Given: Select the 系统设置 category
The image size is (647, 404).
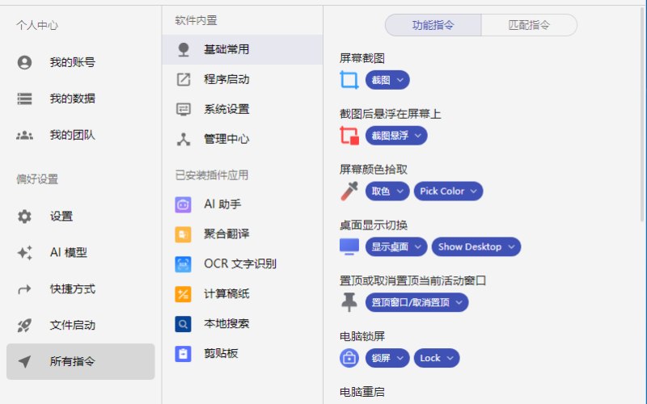Looking at the screenshot, I should pos(243,109).
